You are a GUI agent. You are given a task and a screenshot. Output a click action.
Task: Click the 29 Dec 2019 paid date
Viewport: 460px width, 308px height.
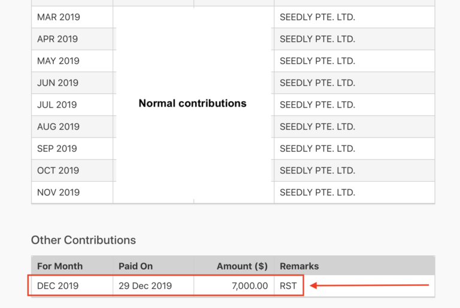pyautogui.click(x=145, y=286)
